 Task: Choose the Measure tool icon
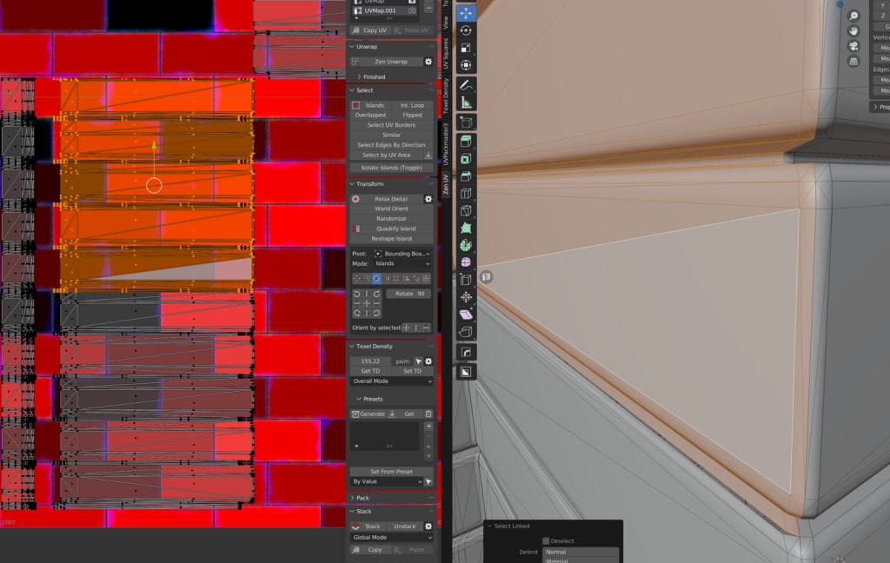point(466,103)
